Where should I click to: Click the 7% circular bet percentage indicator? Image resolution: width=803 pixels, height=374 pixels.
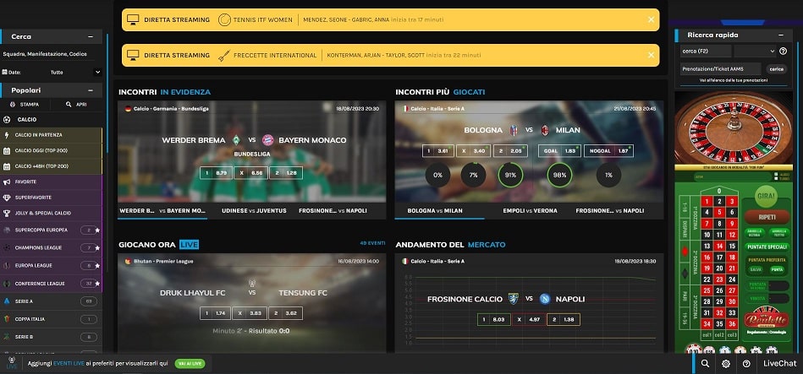point(473,176)
